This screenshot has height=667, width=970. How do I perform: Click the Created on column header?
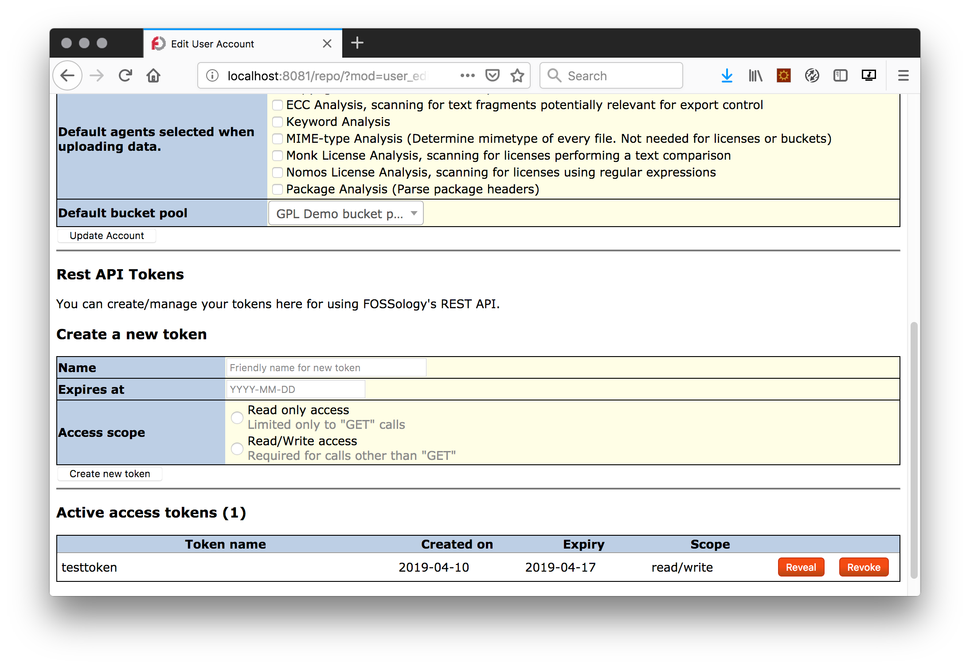point(457,544)
